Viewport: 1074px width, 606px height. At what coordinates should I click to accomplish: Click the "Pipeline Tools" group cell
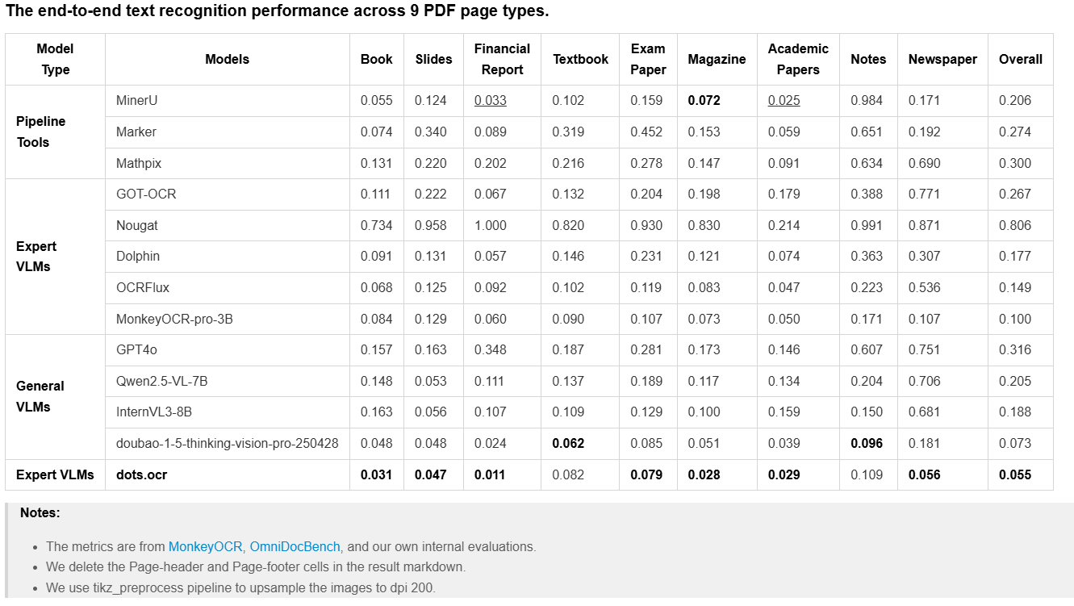pos(41,132)
